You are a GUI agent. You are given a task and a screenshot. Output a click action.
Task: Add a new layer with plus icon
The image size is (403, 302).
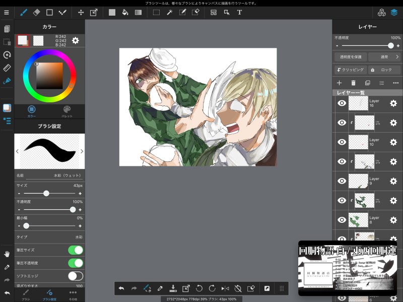[339, 83]
